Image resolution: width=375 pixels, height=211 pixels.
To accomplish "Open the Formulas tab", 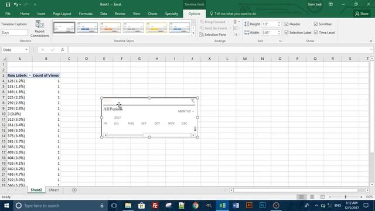I will (x=86, y=13).
